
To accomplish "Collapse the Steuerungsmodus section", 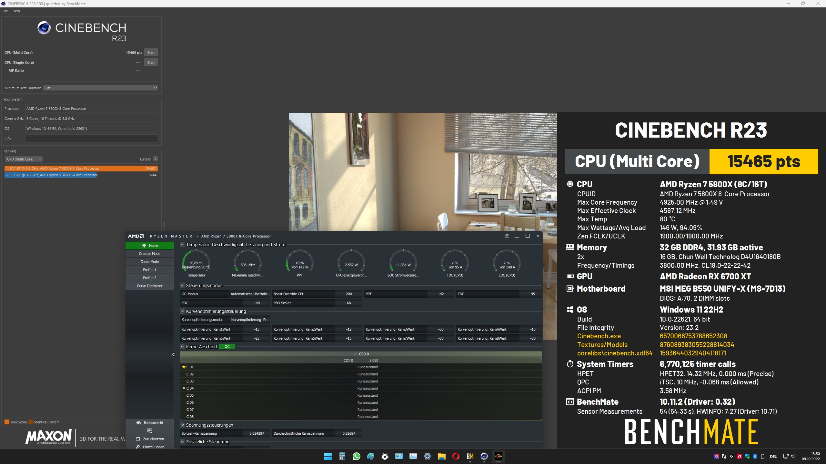I will point(182,285).
